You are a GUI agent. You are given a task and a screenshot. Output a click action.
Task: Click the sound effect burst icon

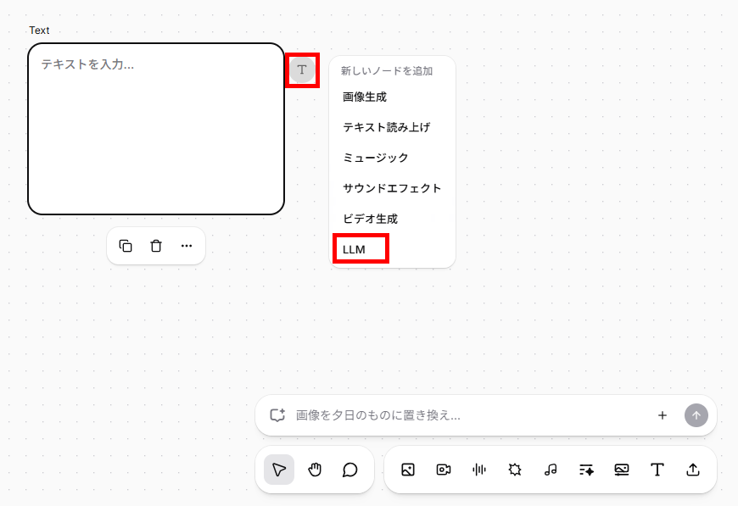(x=515, y=470)
